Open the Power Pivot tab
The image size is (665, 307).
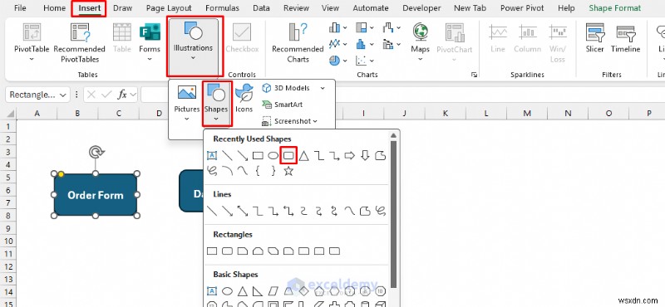(522, 8)
